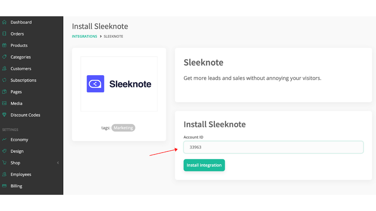Focus the Account ID input field

pos(273,147)
